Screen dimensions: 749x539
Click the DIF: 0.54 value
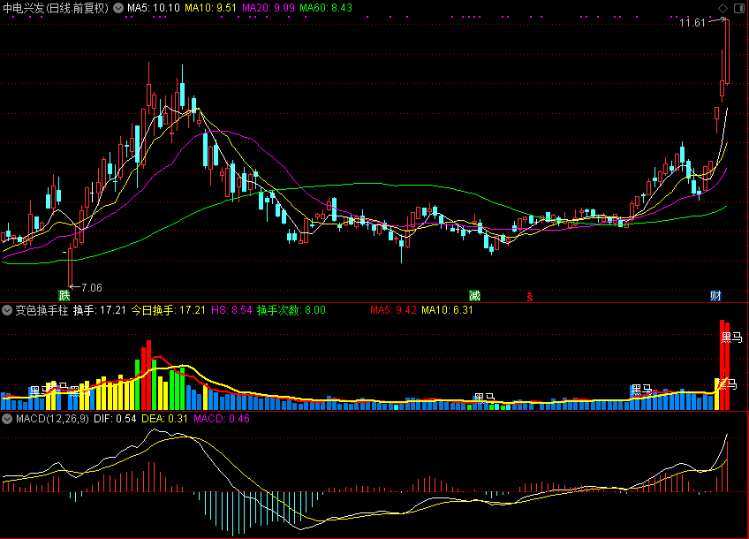click(115, 419)
